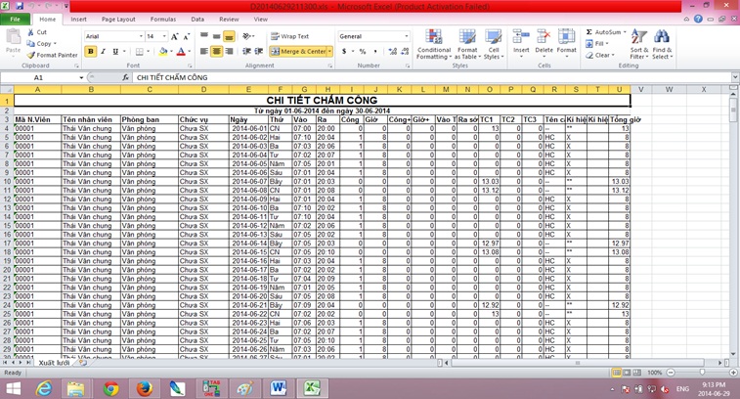Click the Format cells icon
This screenshot has width=740, height=399.
[x=566, y=37]
